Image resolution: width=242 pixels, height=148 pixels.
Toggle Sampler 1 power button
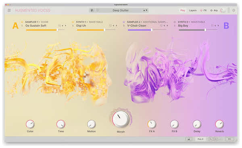coord(22,22)
